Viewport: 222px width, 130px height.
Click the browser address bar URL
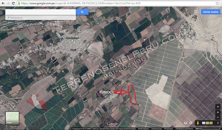click(x=81, y=3)
